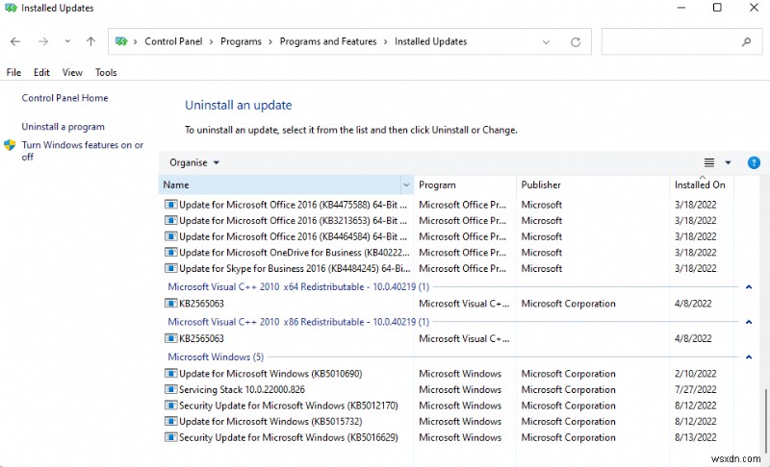Open help with the blue question icon
This screenshot has height=467, width=770.
click(x=754, y=162)
